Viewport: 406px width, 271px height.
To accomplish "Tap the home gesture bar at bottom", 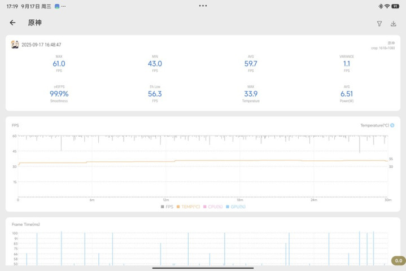I will click(203, 268).
